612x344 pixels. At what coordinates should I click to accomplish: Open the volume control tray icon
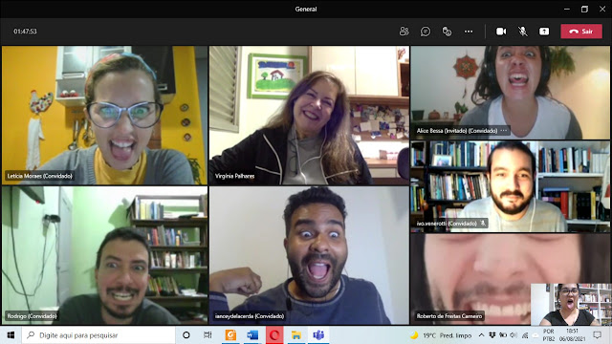coord(514,335)
